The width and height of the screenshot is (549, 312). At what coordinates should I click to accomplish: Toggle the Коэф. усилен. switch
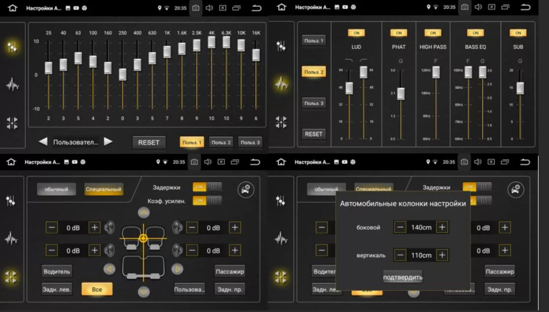coord(207,201)
